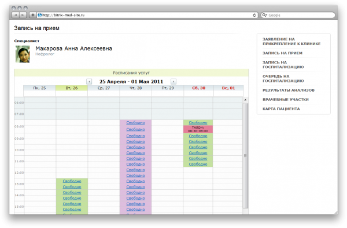Open Врачебные участки menu item
Screen dimensions: 347x228
coord(286,99)
